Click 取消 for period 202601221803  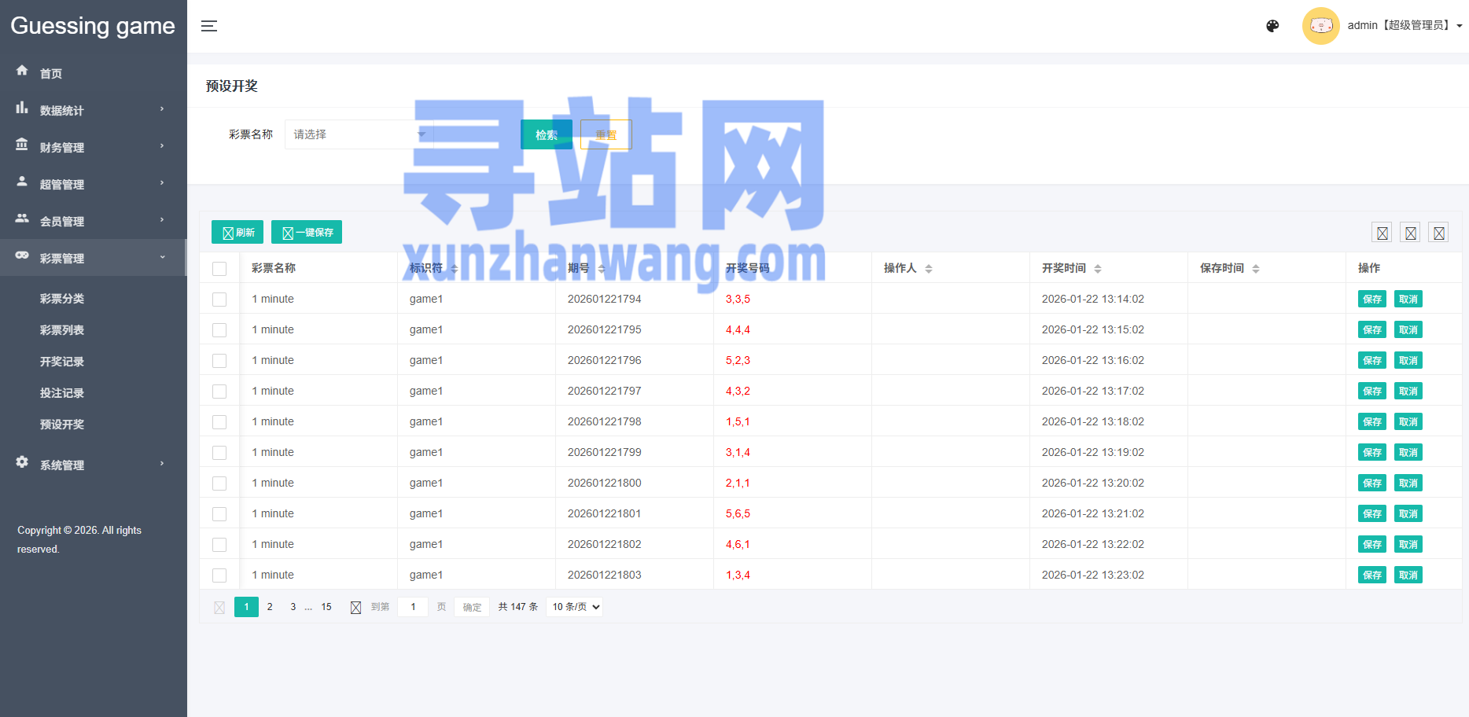point(1408,575)
